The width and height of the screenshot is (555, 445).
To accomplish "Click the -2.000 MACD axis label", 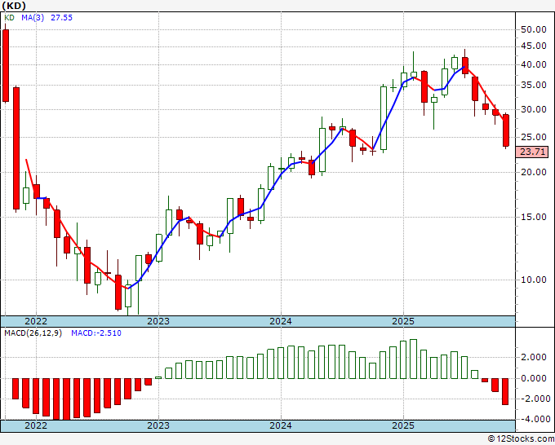I will (x=534, y=399).
